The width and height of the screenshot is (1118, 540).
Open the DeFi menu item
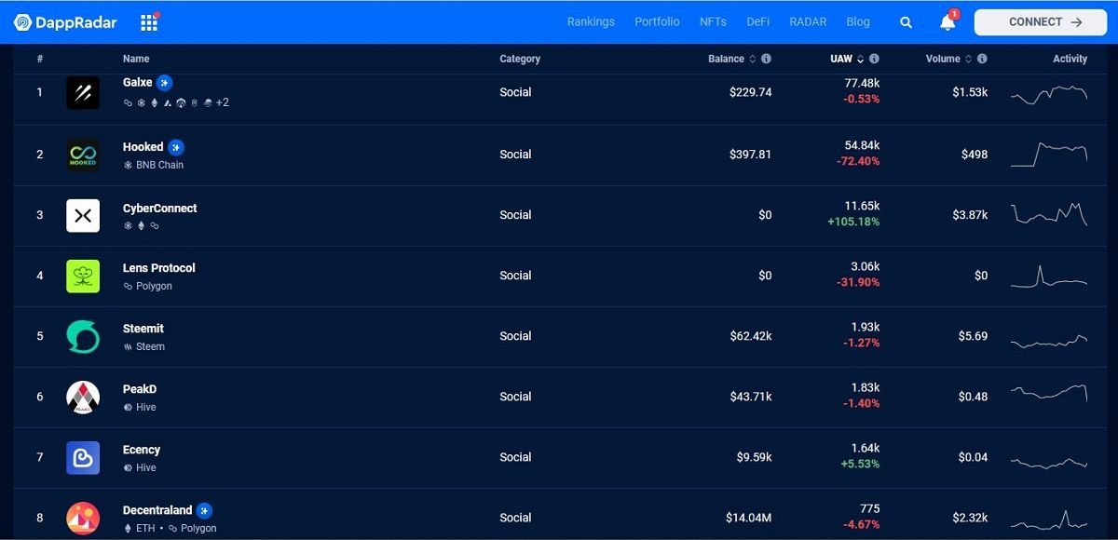758,21
